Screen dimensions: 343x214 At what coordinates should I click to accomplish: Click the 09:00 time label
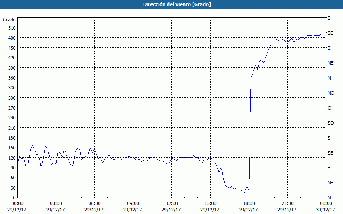(133, 204)
